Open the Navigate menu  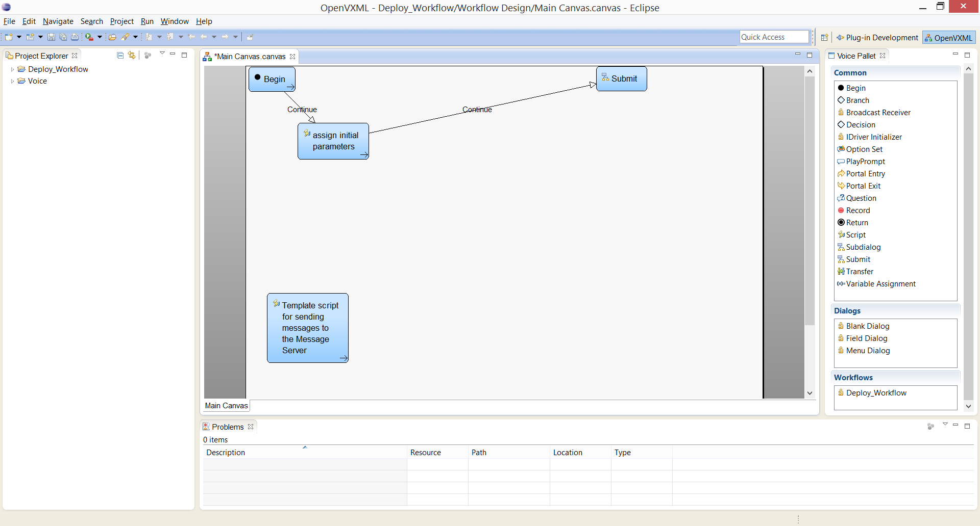pos(58,21)
